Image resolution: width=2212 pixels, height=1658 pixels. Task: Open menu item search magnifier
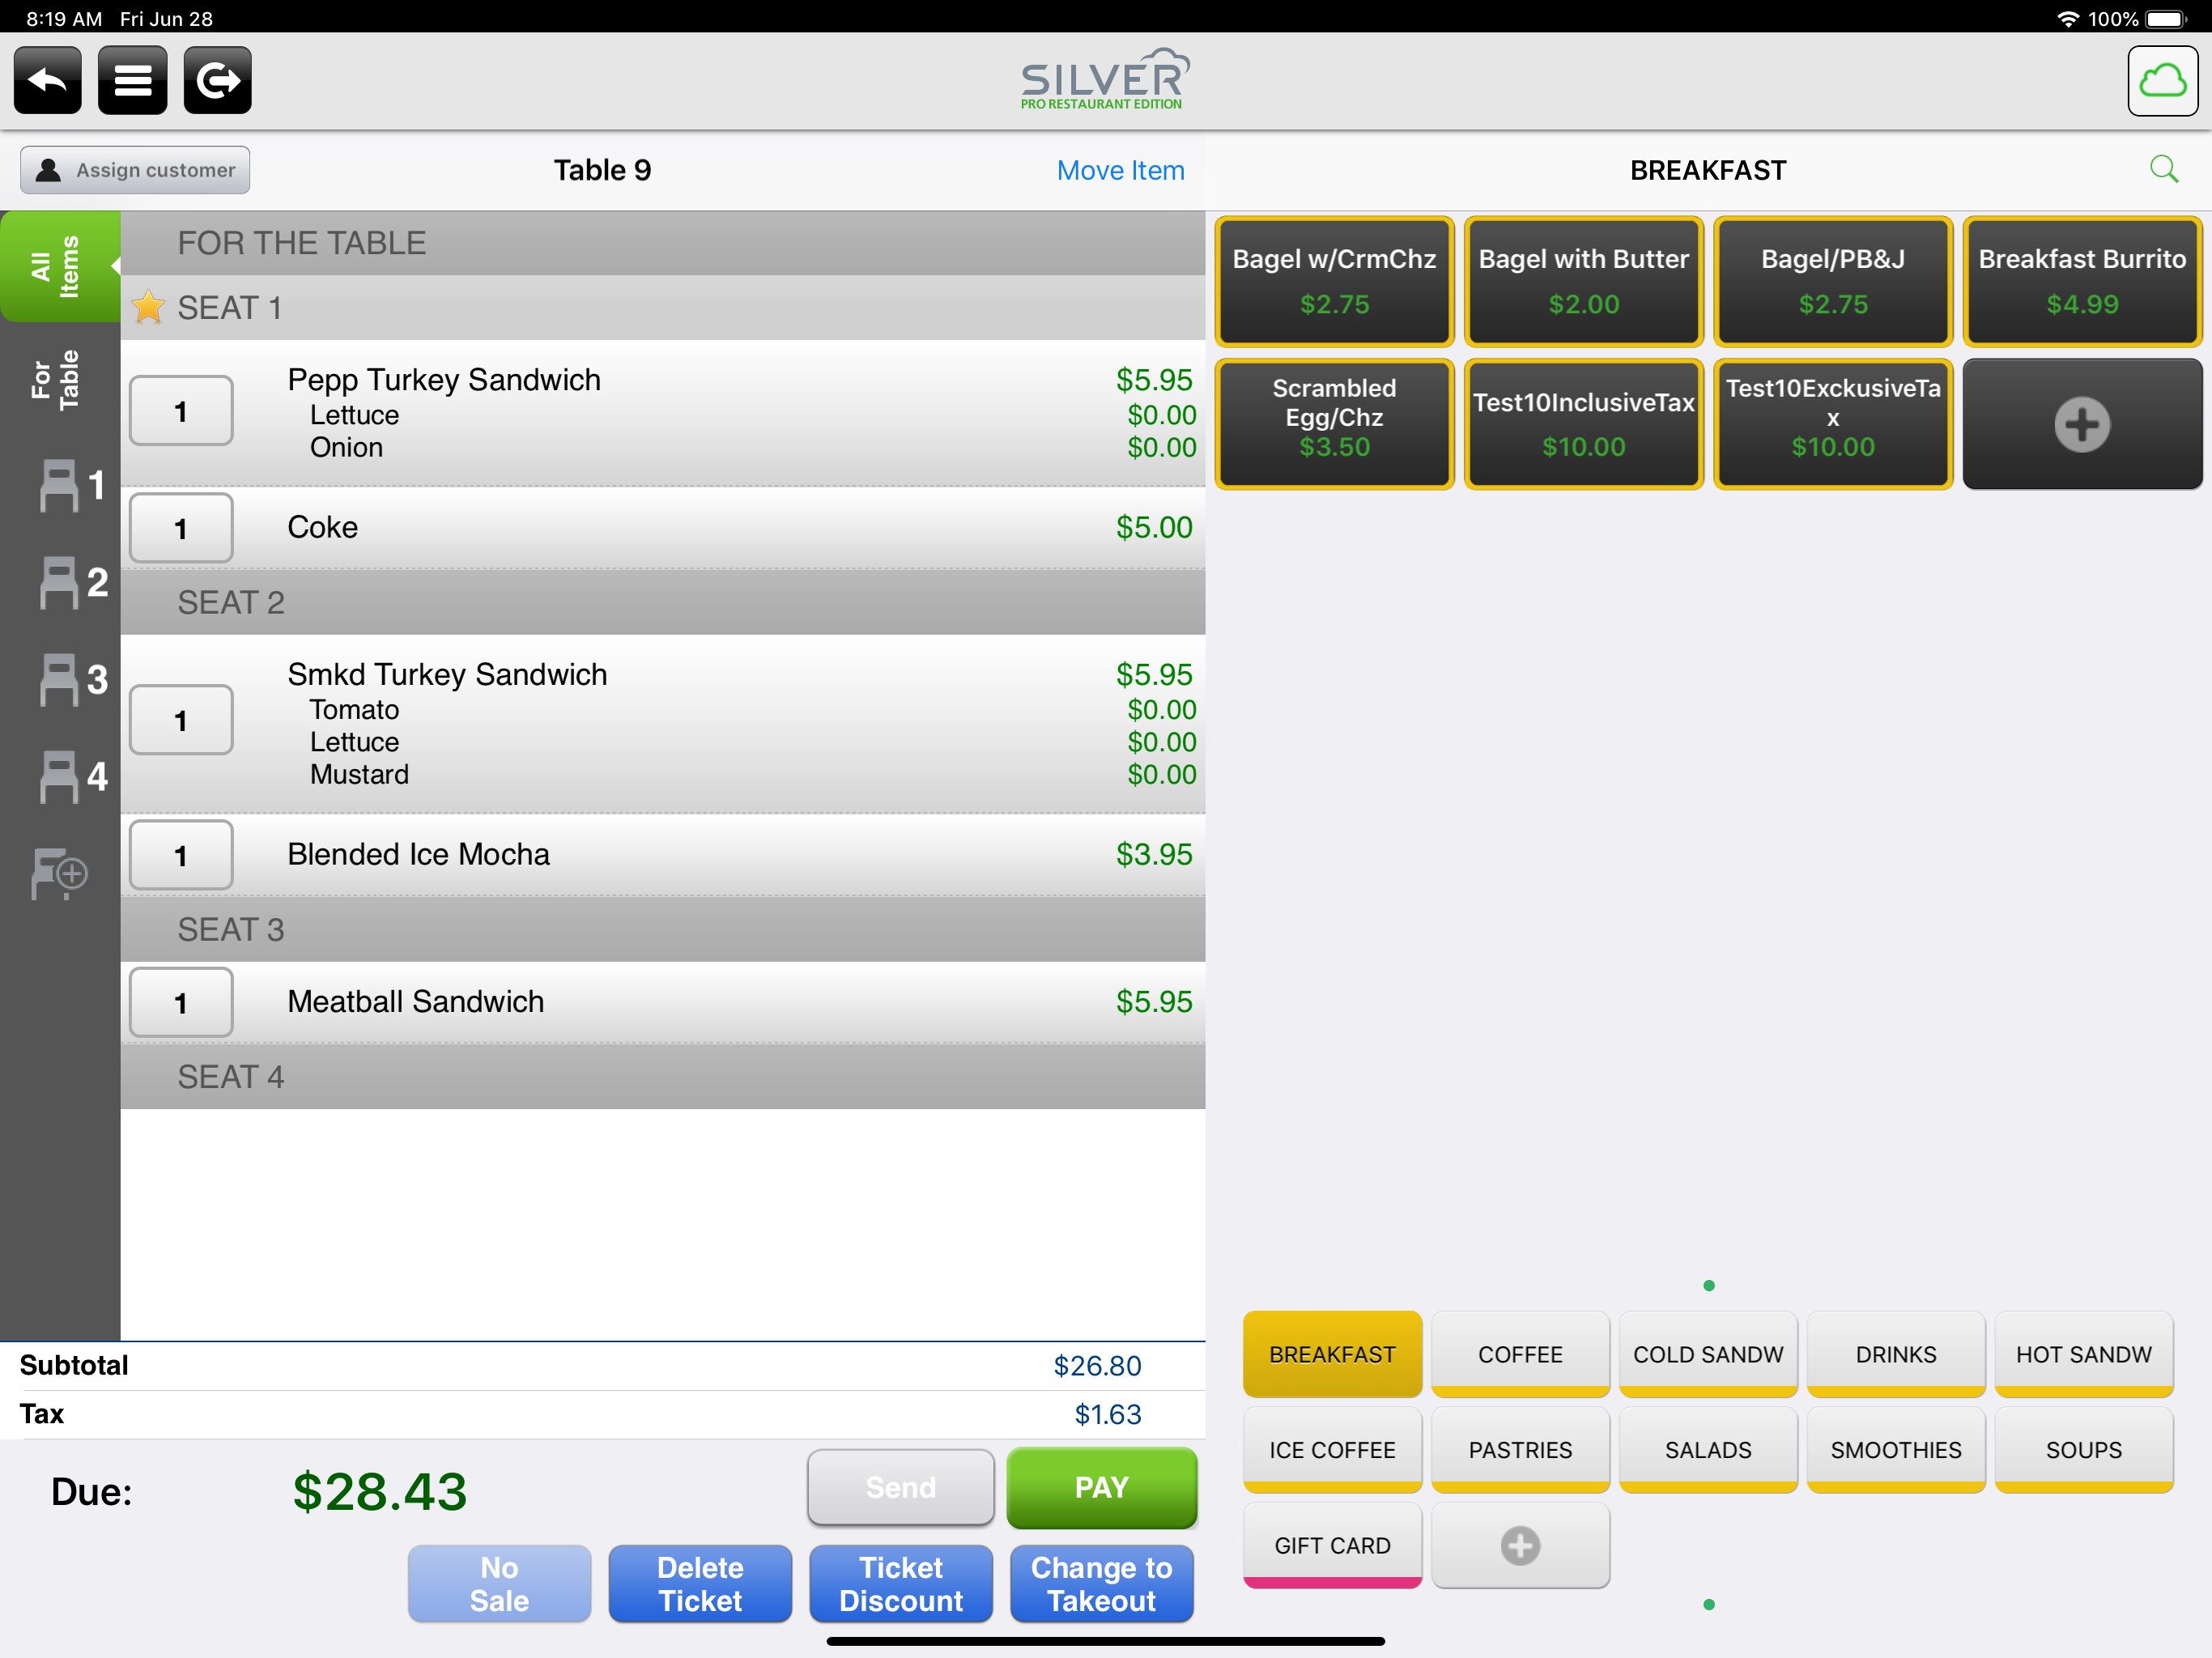point(2163,170)
